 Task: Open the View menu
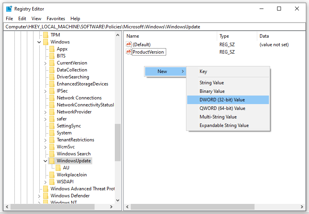coord(36,19)
